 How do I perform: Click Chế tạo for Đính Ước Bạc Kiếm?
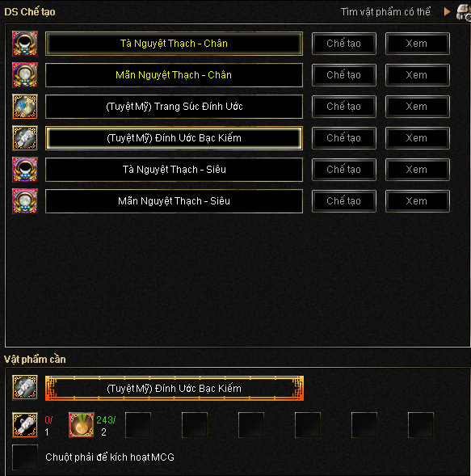coord(344,138)
